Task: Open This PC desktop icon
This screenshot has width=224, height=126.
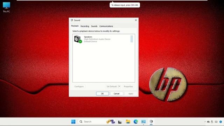Action: point(6,7)
